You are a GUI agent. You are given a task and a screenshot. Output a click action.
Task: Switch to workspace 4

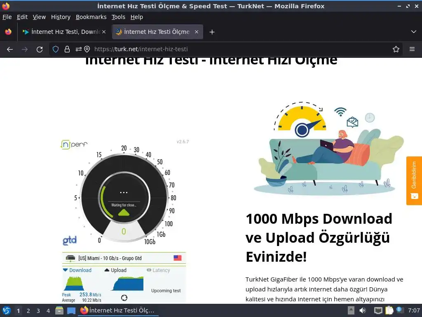click(x=48, y=311)
